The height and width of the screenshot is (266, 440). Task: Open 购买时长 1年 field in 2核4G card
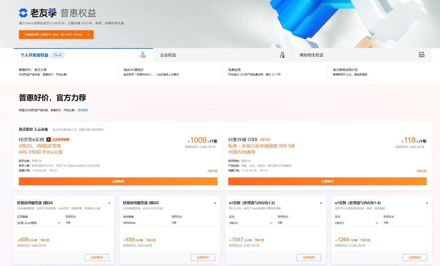coord(300,223)
